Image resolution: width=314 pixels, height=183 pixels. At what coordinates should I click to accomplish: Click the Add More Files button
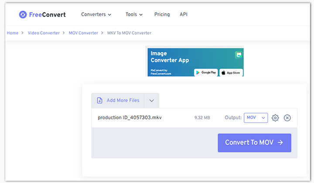tap(123, 100)
